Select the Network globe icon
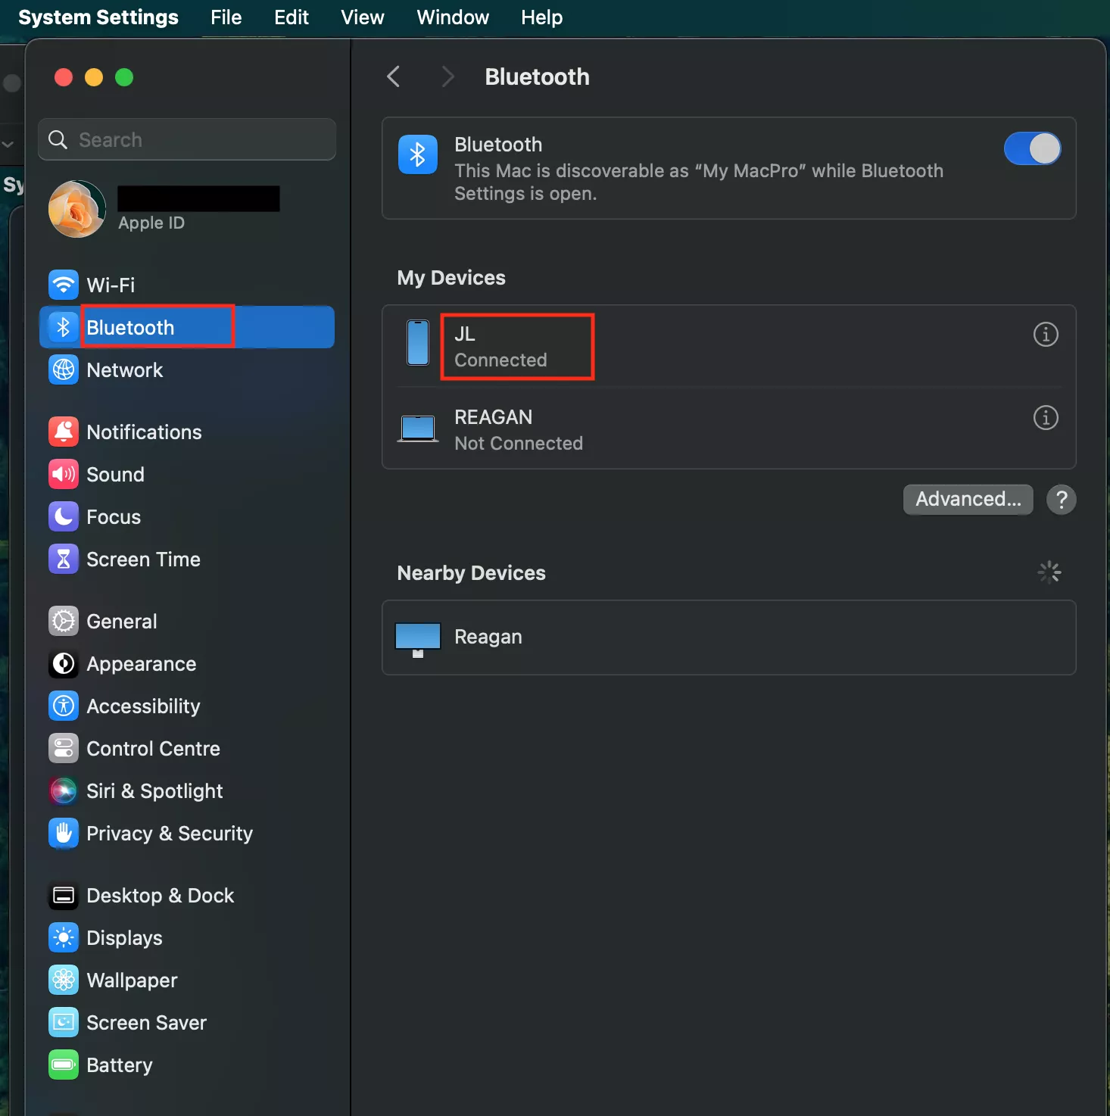The height and width of the screenshot is (1116, 1110). click(x=64, y=370)
